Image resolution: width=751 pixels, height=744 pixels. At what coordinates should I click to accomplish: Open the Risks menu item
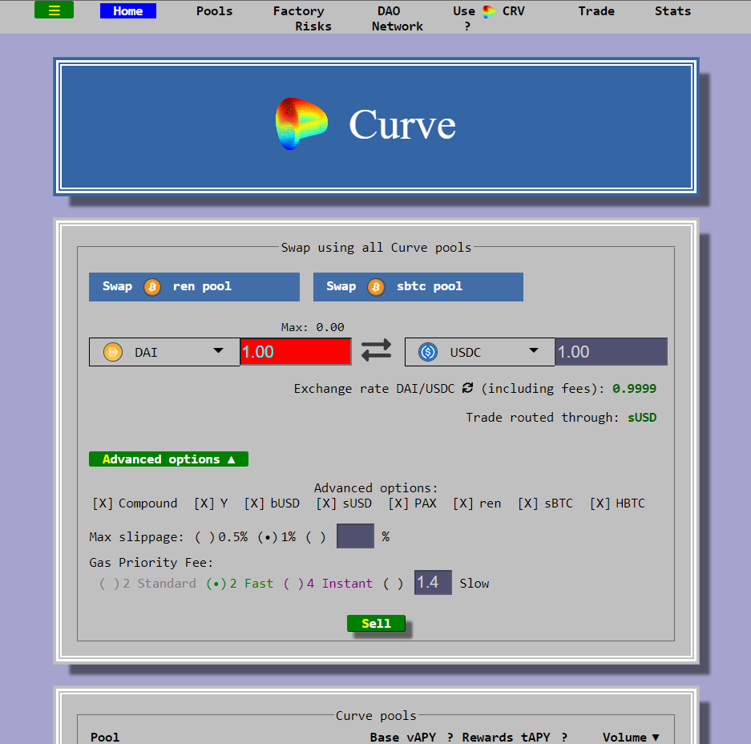click(313, 26)
